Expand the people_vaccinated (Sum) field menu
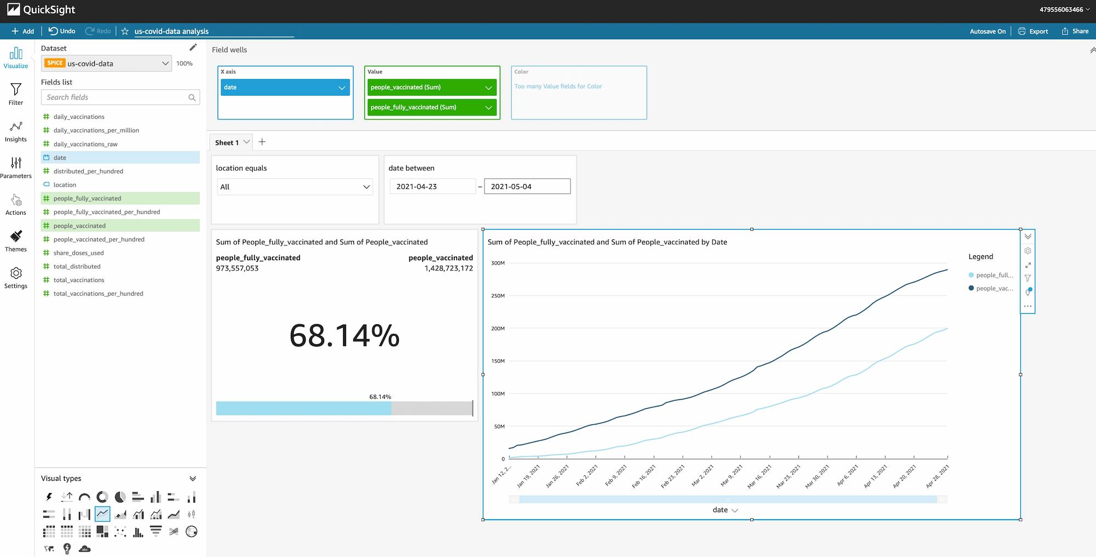Image resolution: width=1096 pixels, height=557 pixels. [x=488, y=88]
